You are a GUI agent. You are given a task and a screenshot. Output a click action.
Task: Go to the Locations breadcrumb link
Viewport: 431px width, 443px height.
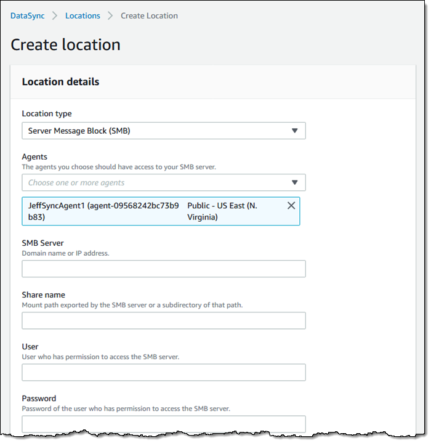(x=83, y=16)
